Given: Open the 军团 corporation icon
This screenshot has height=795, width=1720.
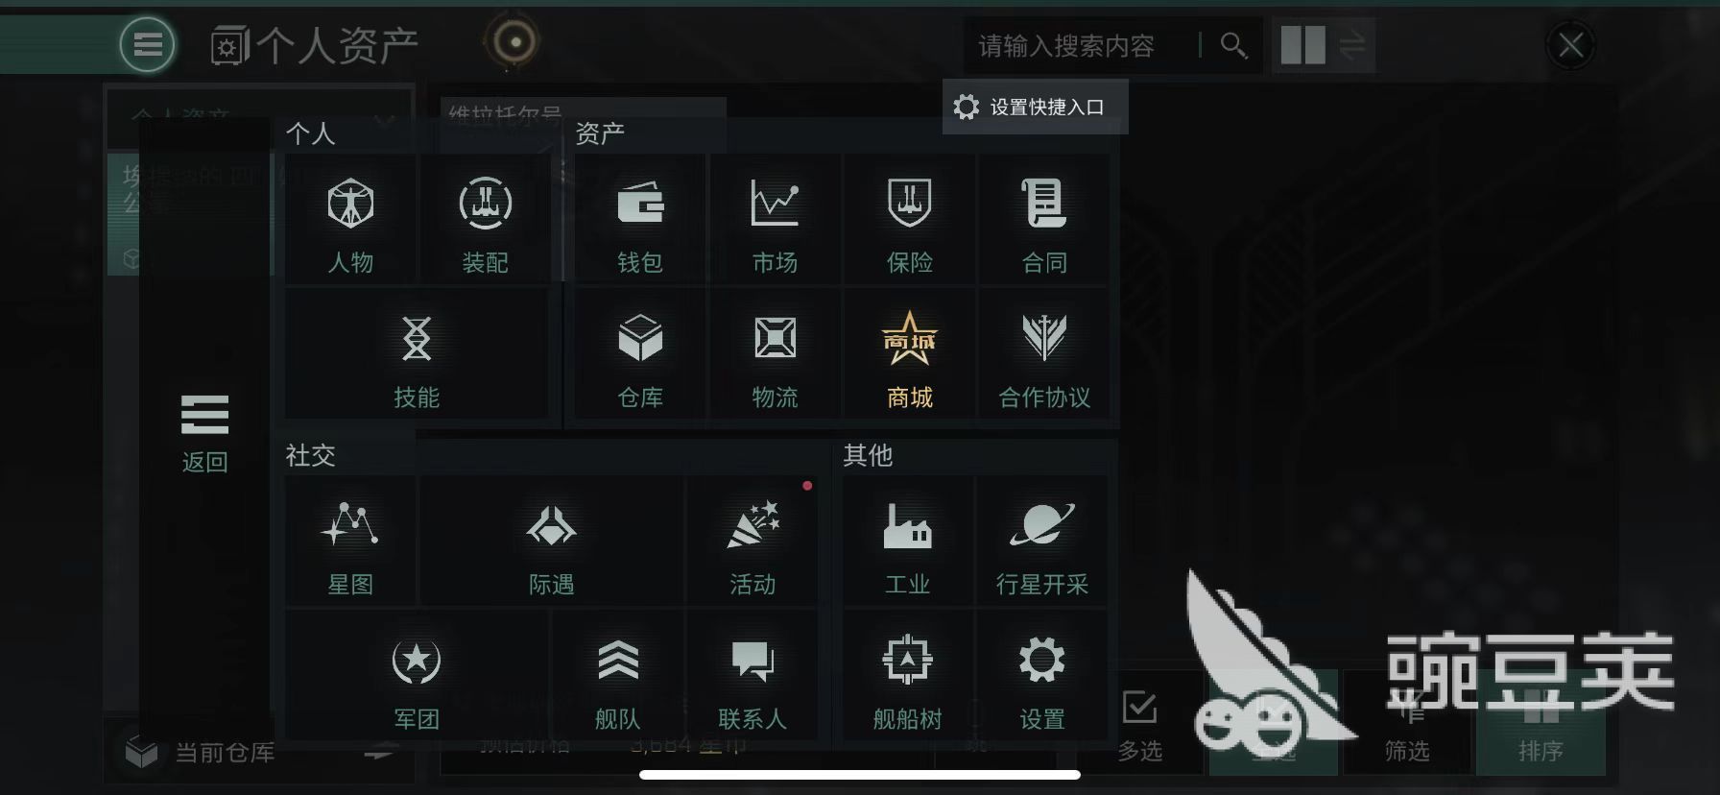Looking at the screenshot, I should pyautogui.click(x=417, y=676).
